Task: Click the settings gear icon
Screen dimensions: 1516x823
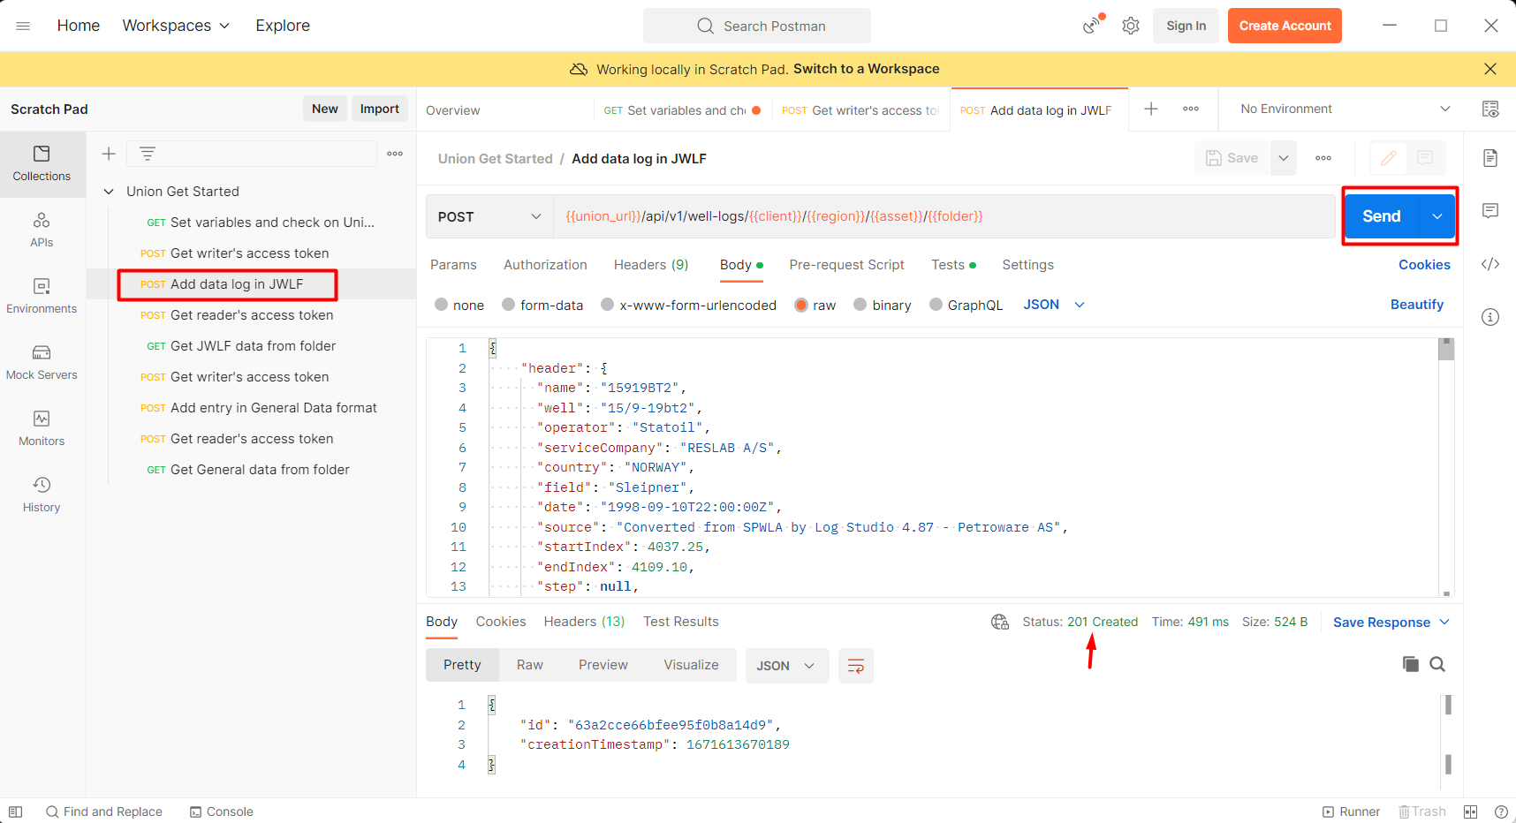Action: click(1131, 26)
